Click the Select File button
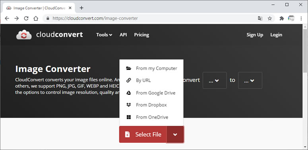Image resolution: width=308 pixels, height=150 pixels. click(143, 135)
